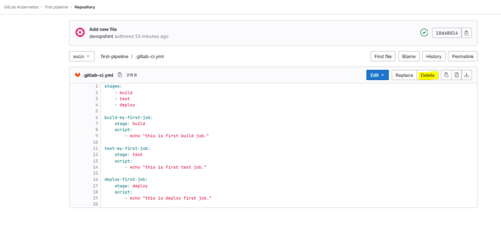
Task: Delete the .gitlab-ci.yml file
Action: 428,75
